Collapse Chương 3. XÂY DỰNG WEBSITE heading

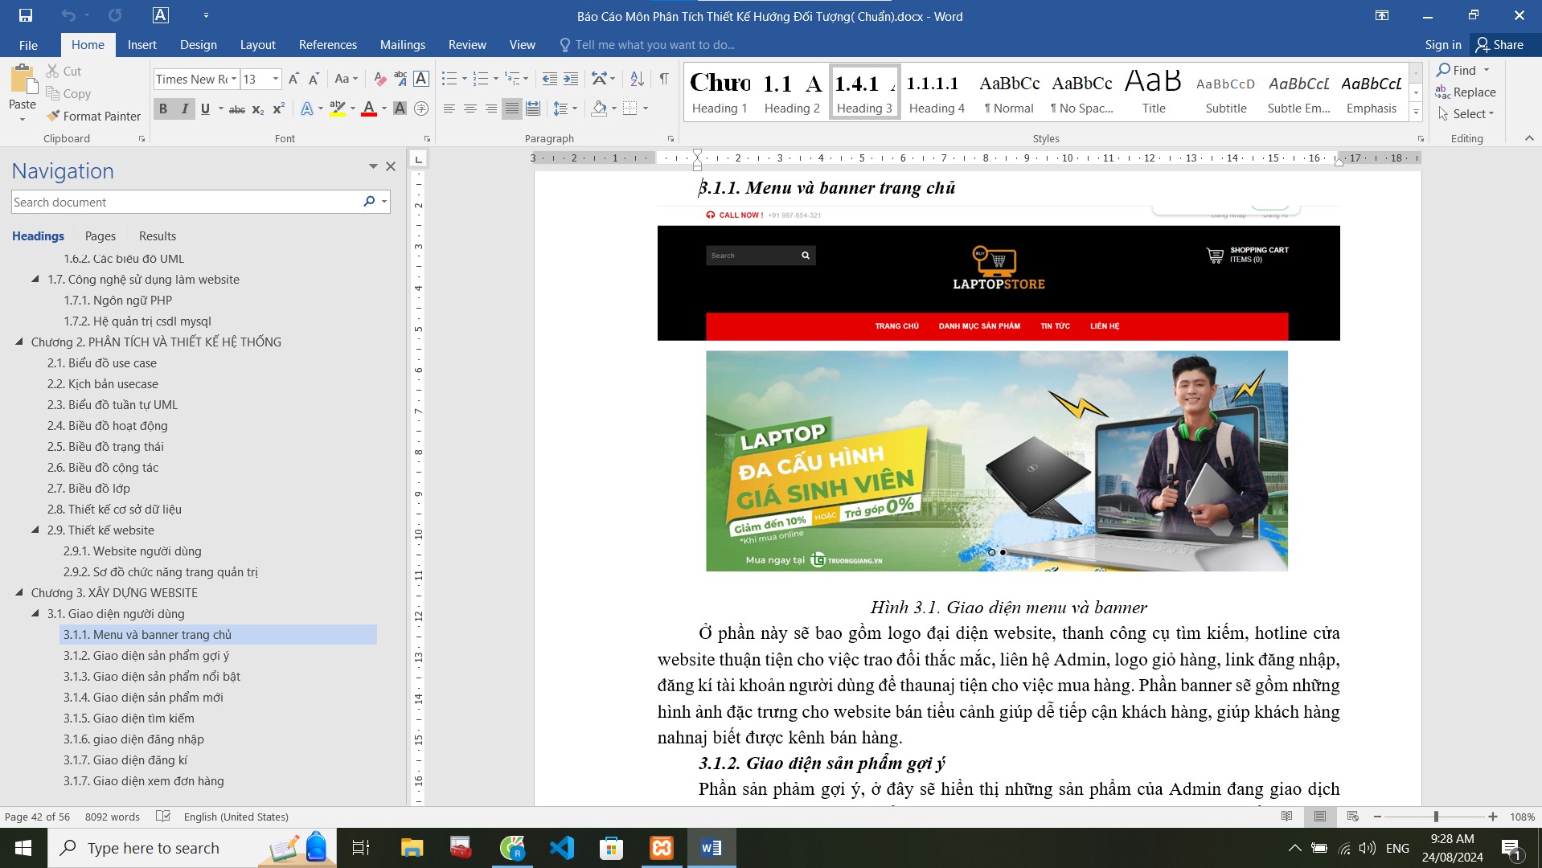[x=19, y=592]
